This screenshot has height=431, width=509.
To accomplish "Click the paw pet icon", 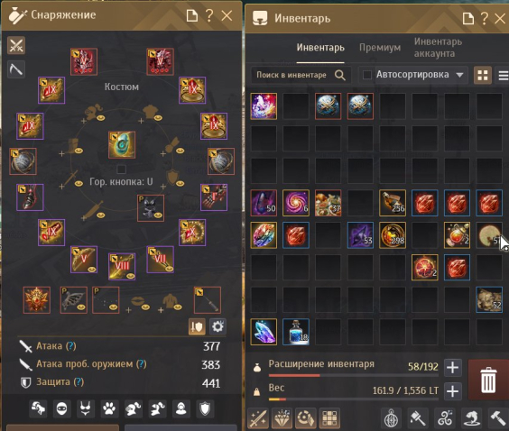I will pyautogui.click(x=109, y=408).
